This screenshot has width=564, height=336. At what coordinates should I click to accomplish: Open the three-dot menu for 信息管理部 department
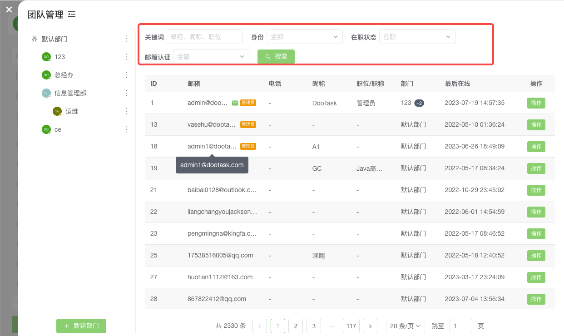click(126, 93)
